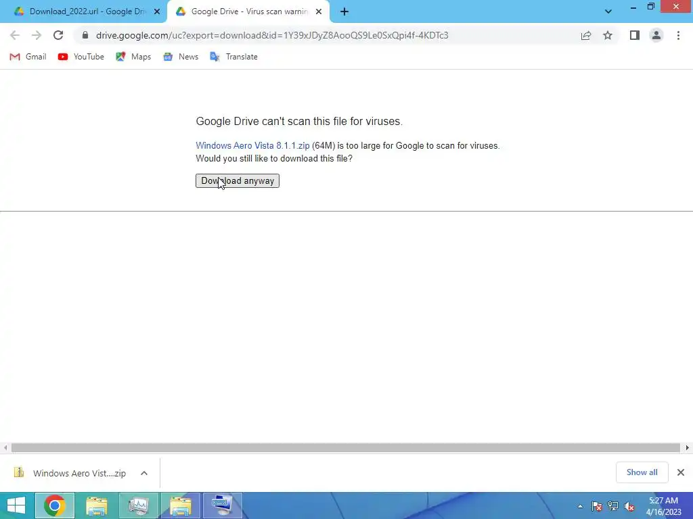Image resolution: width=693 pixels, height=519 pixels.
Task: Open the Chrome profile avatar menu
Action: point(656,35)
